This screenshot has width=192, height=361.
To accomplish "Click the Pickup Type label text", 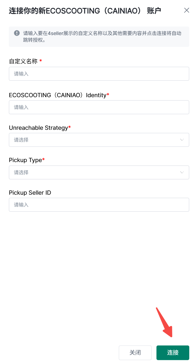I will coord(25,160).
